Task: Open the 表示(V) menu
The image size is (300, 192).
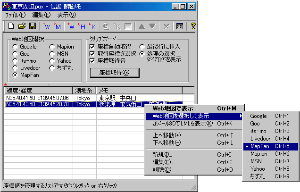Action: point(67,15)
